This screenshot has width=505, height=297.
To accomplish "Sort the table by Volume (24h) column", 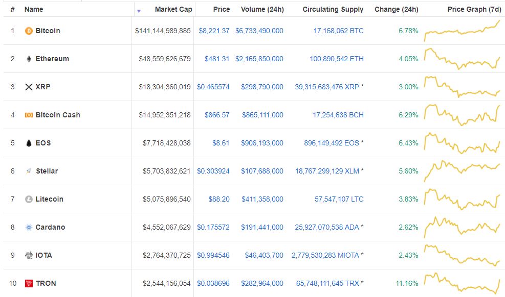I will tap(262, 9).
